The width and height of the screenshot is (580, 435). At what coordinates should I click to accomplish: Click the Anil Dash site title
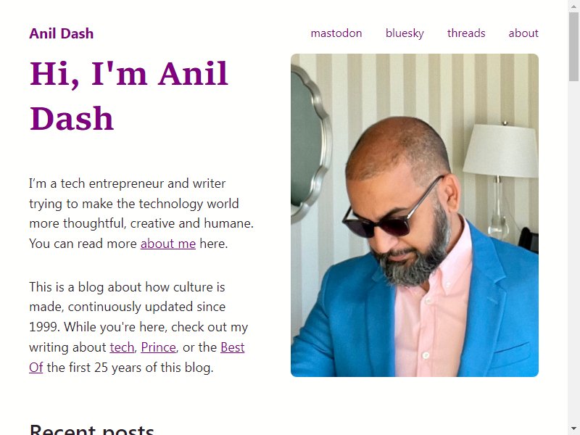[62, 33]
